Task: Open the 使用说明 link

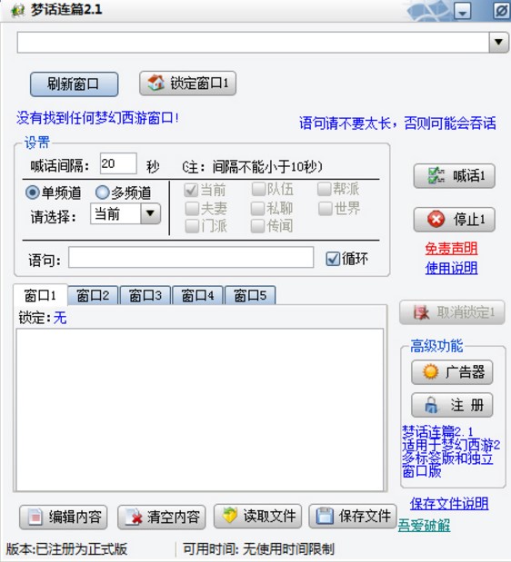Action: [x=451, y=268]
